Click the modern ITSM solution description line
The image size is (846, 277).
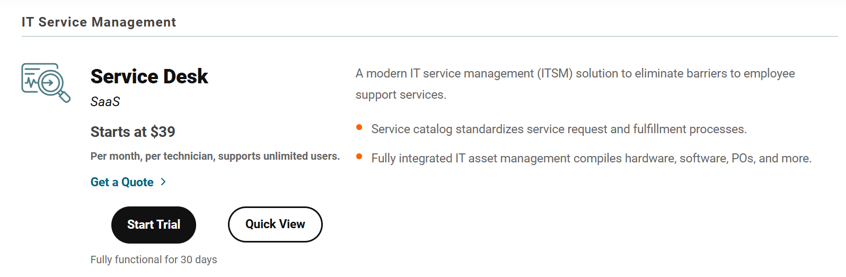(x=575, y=74)
